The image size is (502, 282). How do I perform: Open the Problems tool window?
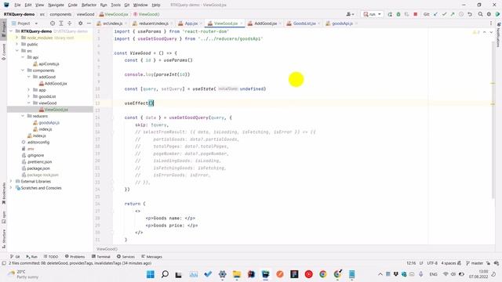click(x=75, y=257)
